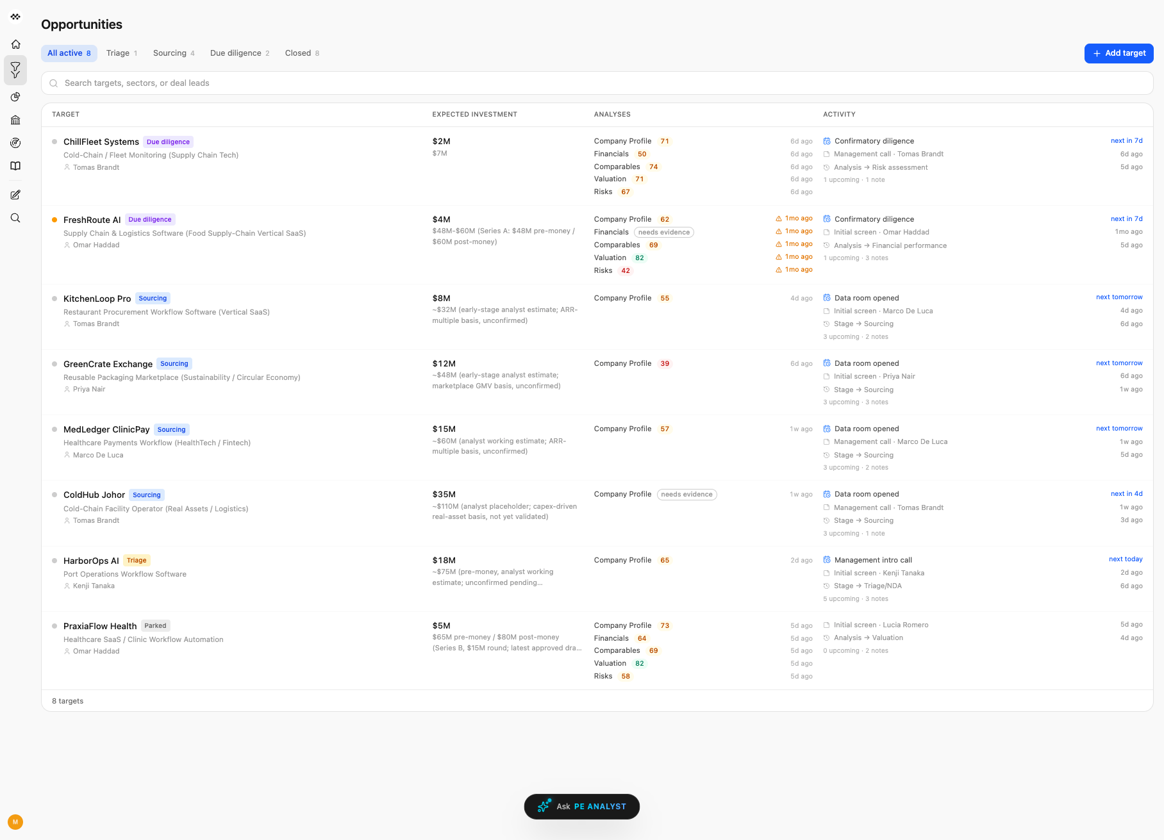Viewport: 1164px width, 840px height.
Task: Click ChillFleet Confirmatory diligence calendar icon
Action: point(827,141)
